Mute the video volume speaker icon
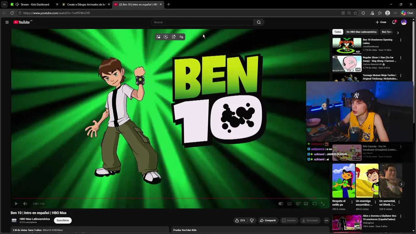416x234 pixels. [25, 204]
